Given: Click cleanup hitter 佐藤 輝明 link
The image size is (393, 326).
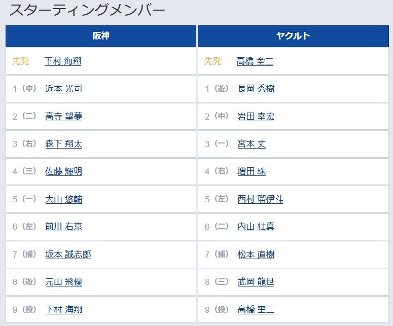Looking at the screenshot, I should pyautogui.click(x=64, y=172).
